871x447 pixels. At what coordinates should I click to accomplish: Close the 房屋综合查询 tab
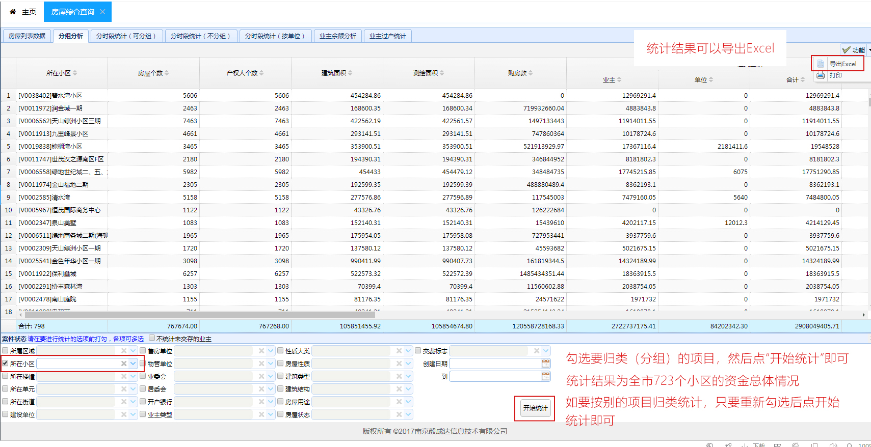[x=102, y=12]
